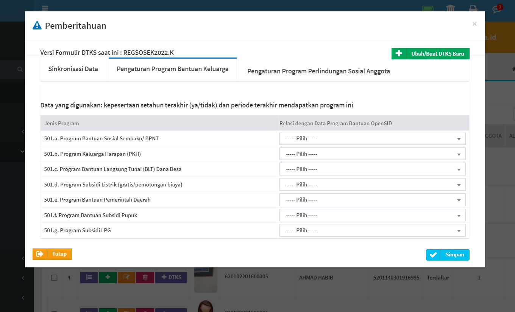The image size is (515, 312).
Task: Open detail list for AHMAD HABIB row
Action: (x=89, y=277)
